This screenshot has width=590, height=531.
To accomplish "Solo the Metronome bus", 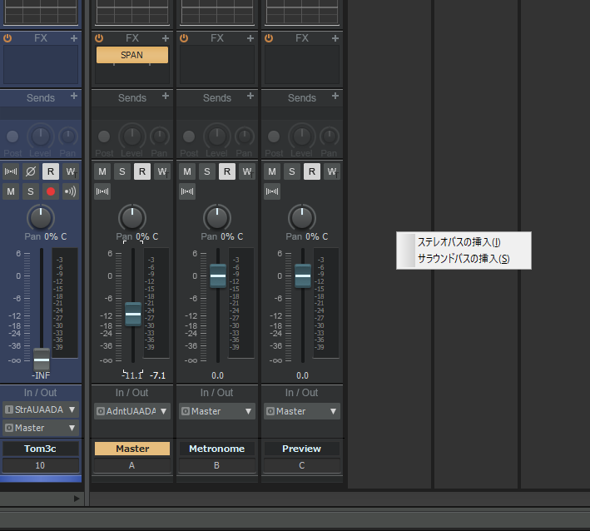I will pos(207,171).
